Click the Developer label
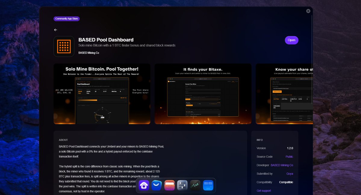 click(x=263, y=165)
